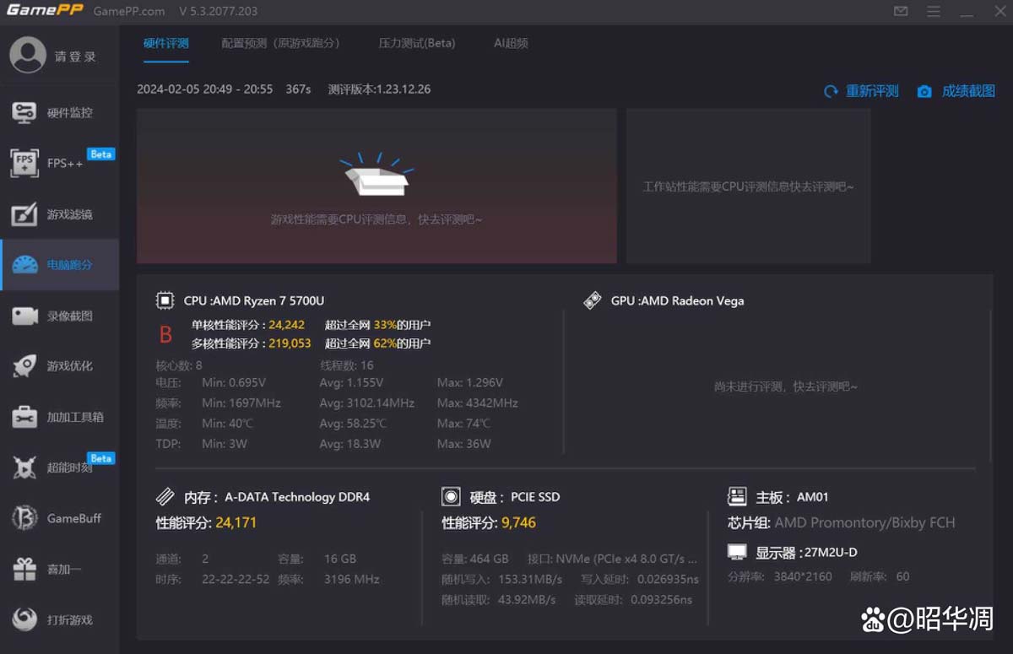This screenshot has height=654, width=1013.
Task: Open the 加加工具箱 toolbox icon
Action: [x=24, y=417]
